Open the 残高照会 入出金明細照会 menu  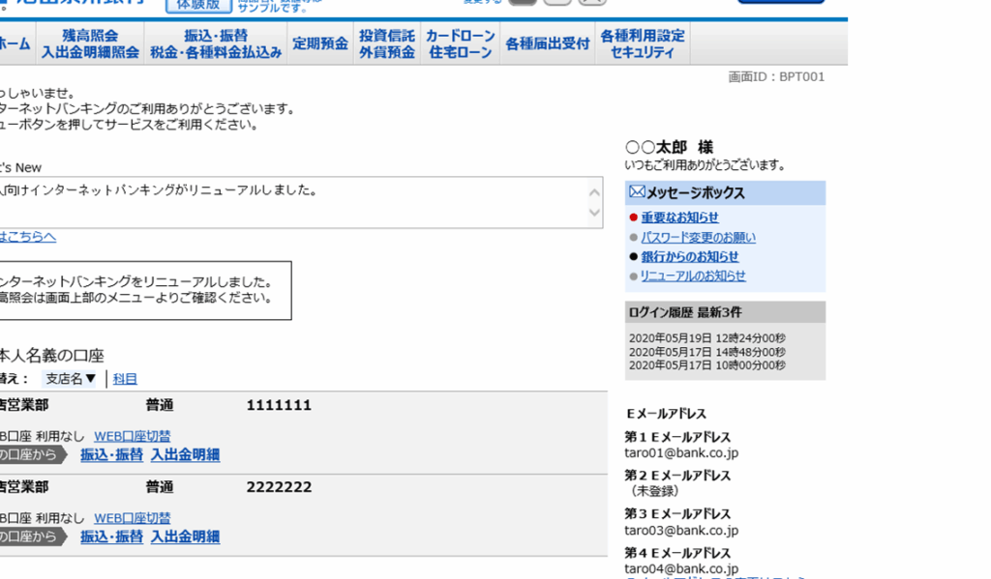click(90, 43)
